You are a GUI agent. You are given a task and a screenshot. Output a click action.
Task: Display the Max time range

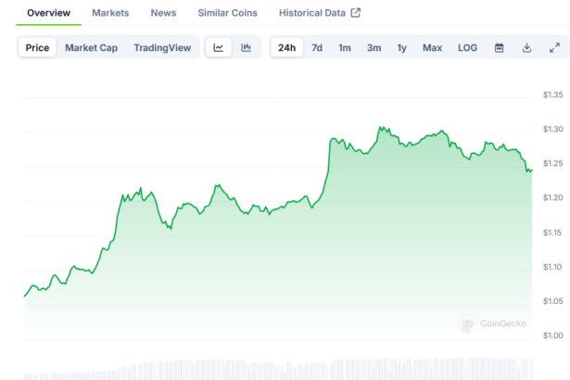432,47
